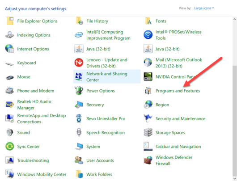
Task: Click the scrollbar up arrow
Action: pos(235,19)
